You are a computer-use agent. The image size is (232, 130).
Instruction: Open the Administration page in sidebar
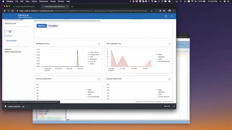click(11, 41)
